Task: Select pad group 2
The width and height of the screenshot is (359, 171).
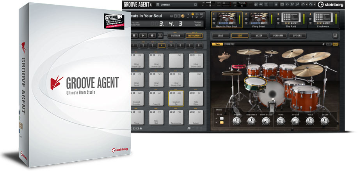Action: click(x=143, y=45)
